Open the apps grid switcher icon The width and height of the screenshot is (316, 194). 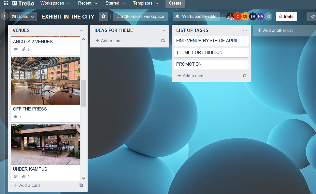click(6, 3)
